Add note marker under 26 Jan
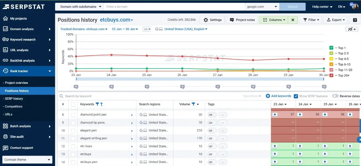361x166 pixels. point(182,87)
